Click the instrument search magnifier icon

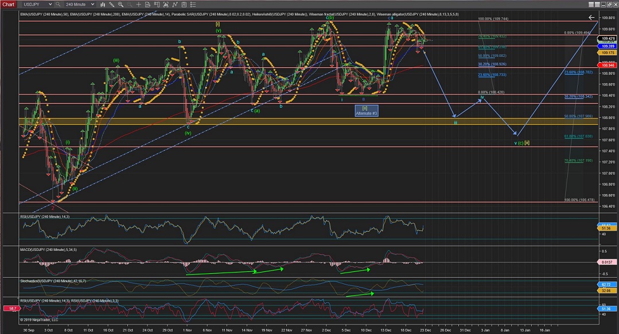pos(58,5)
